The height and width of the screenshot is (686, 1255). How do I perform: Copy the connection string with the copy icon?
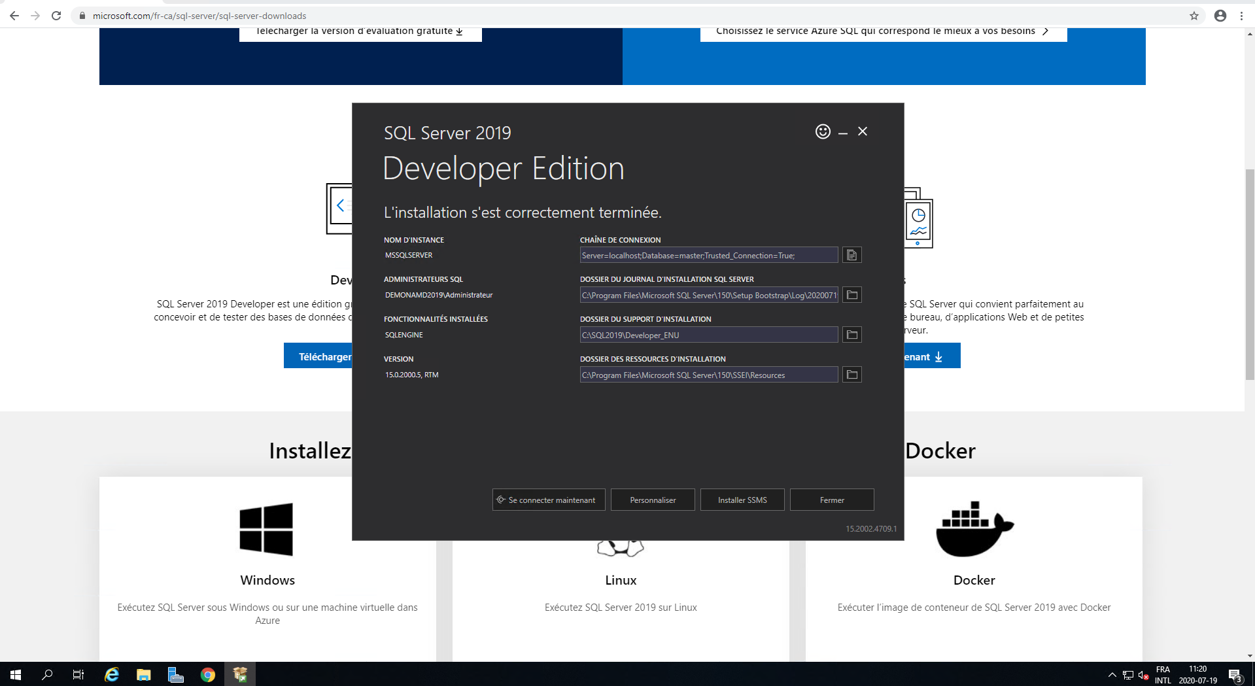click(x=851, y=255)
